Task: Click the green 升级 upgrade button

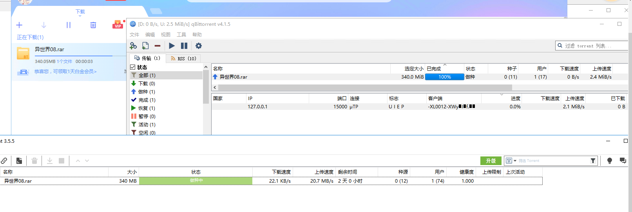Action: pos(491,161)
